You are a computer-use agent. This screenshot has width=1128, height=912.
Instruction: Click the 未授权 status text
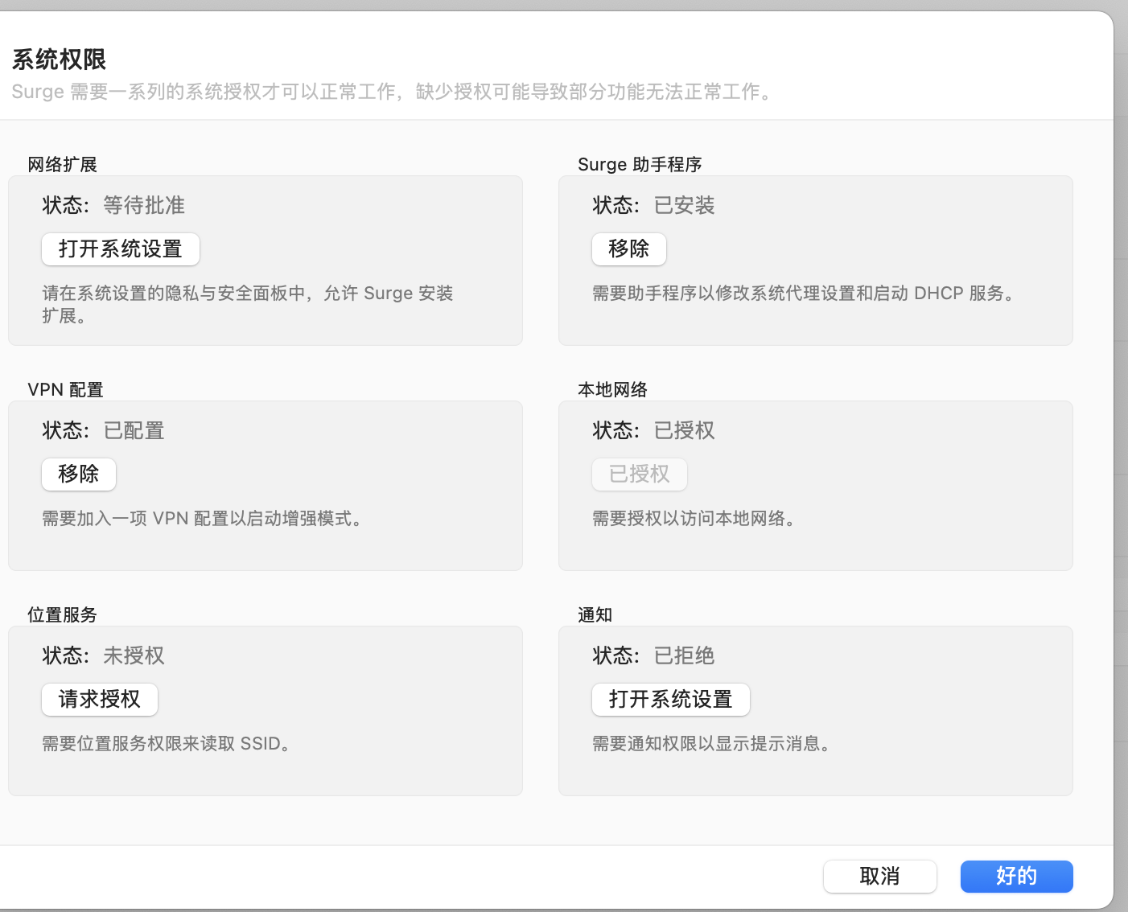[134, 656]
